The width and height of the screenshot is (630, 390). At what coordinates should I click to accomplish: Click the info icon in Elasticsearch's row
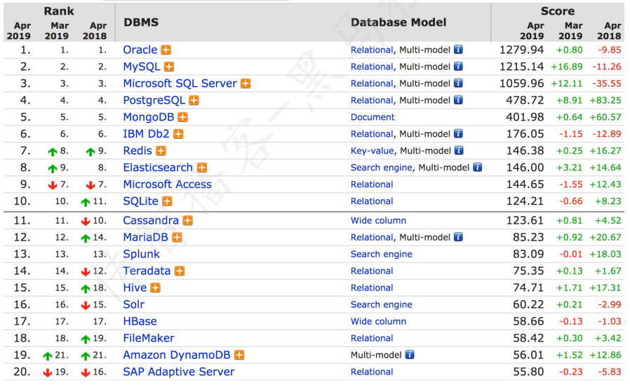(x=478, y=168)
